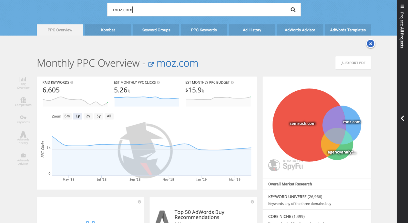Set chart zoom to All
408x223 pixels.
(x=109, y=116)
